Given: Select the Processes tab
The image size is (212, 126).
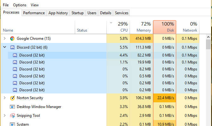Looking at the screenshot, I should 11,12.
